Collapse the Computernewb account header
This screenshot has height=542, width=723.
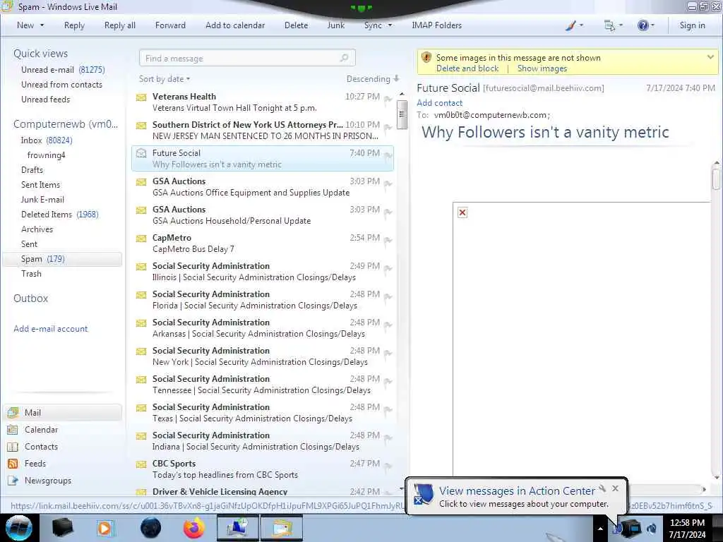[66, 124]
